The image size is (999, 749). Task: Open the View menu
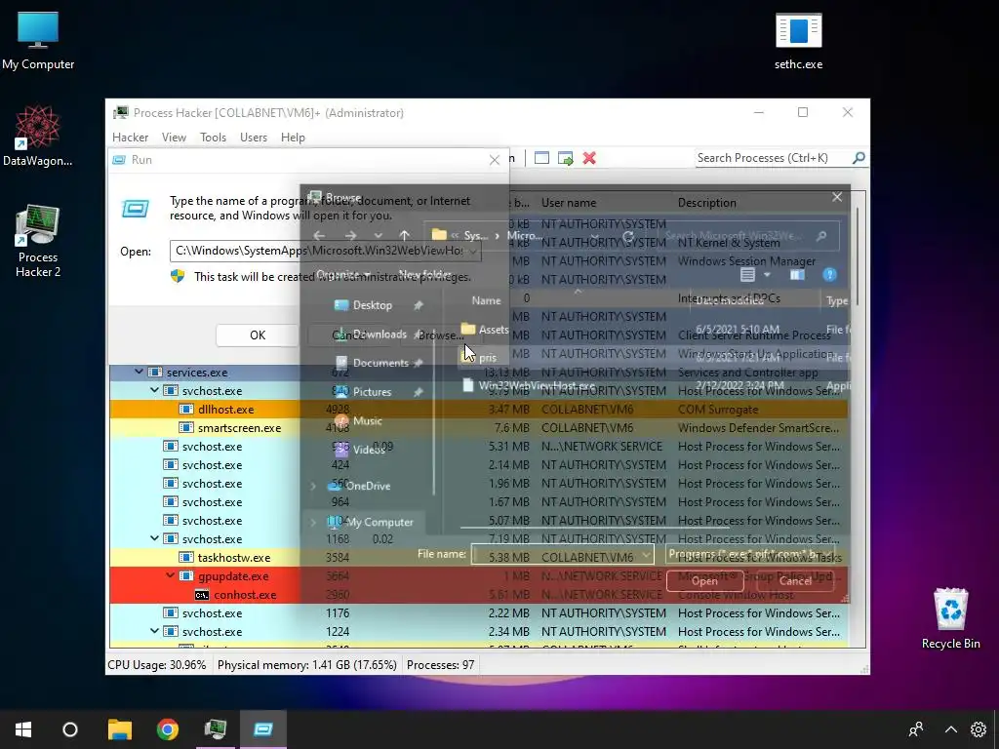[x=174, y=138]
